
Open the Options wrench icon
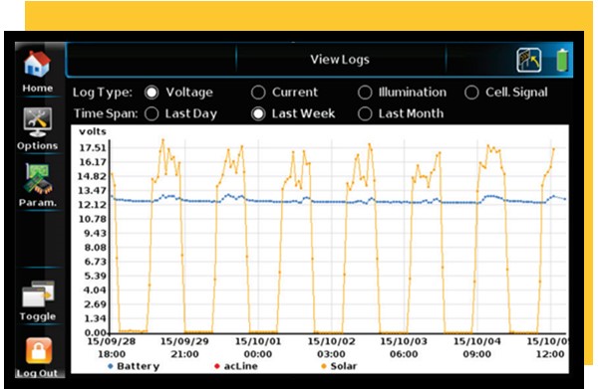tap(37, 122)
